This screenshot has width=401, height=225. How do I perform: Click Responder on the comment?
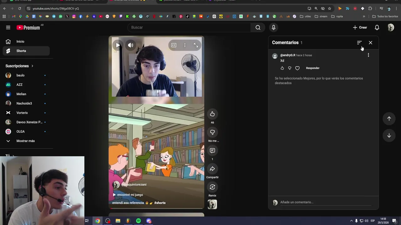tap(313, 68)
